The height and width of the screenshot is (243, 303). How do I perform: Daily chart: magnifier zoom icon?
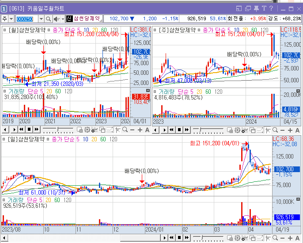click(x=275, y=238)
